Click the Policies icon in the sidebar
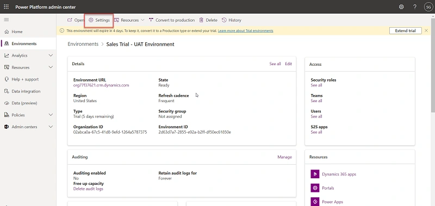435x206 pixels. click(7, 115)
